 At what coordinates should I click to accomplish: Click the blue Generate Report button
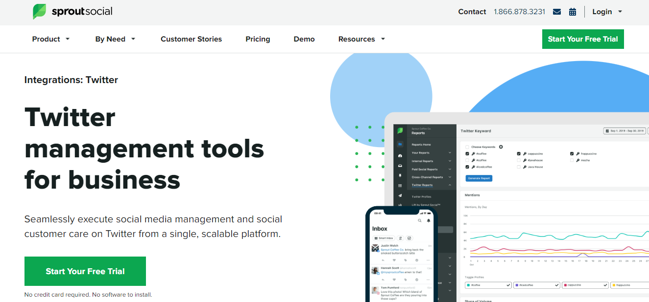pos(479,178)
